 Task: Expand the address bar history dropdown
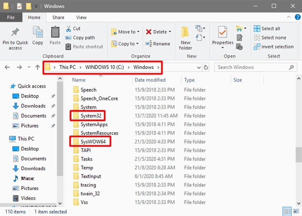199,68
